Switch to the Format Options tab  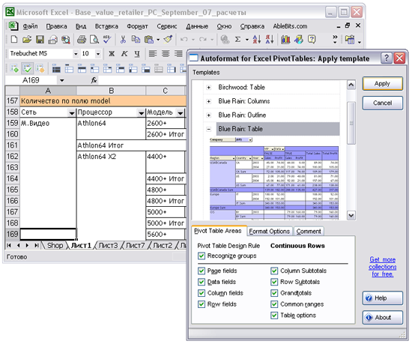270,232
